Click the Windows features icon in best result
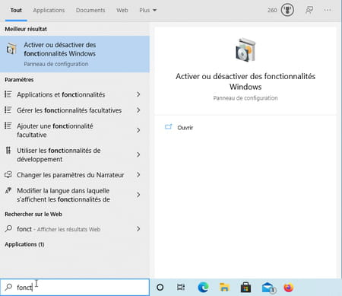The height and width of the screenshot is (296, 342). tap(11, 49)
